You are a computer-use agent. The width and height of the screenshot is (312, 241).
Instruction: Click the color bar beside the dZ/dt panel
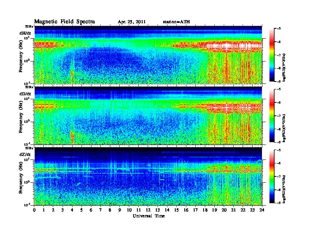coord(272,176)
